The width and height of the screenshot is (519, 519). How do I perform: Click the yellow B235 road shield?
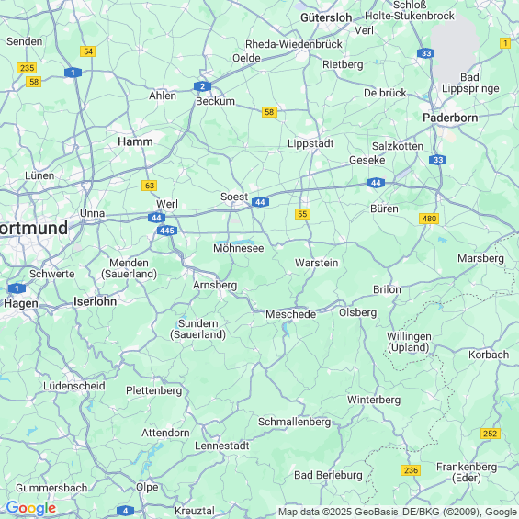[x=27, y=68]
